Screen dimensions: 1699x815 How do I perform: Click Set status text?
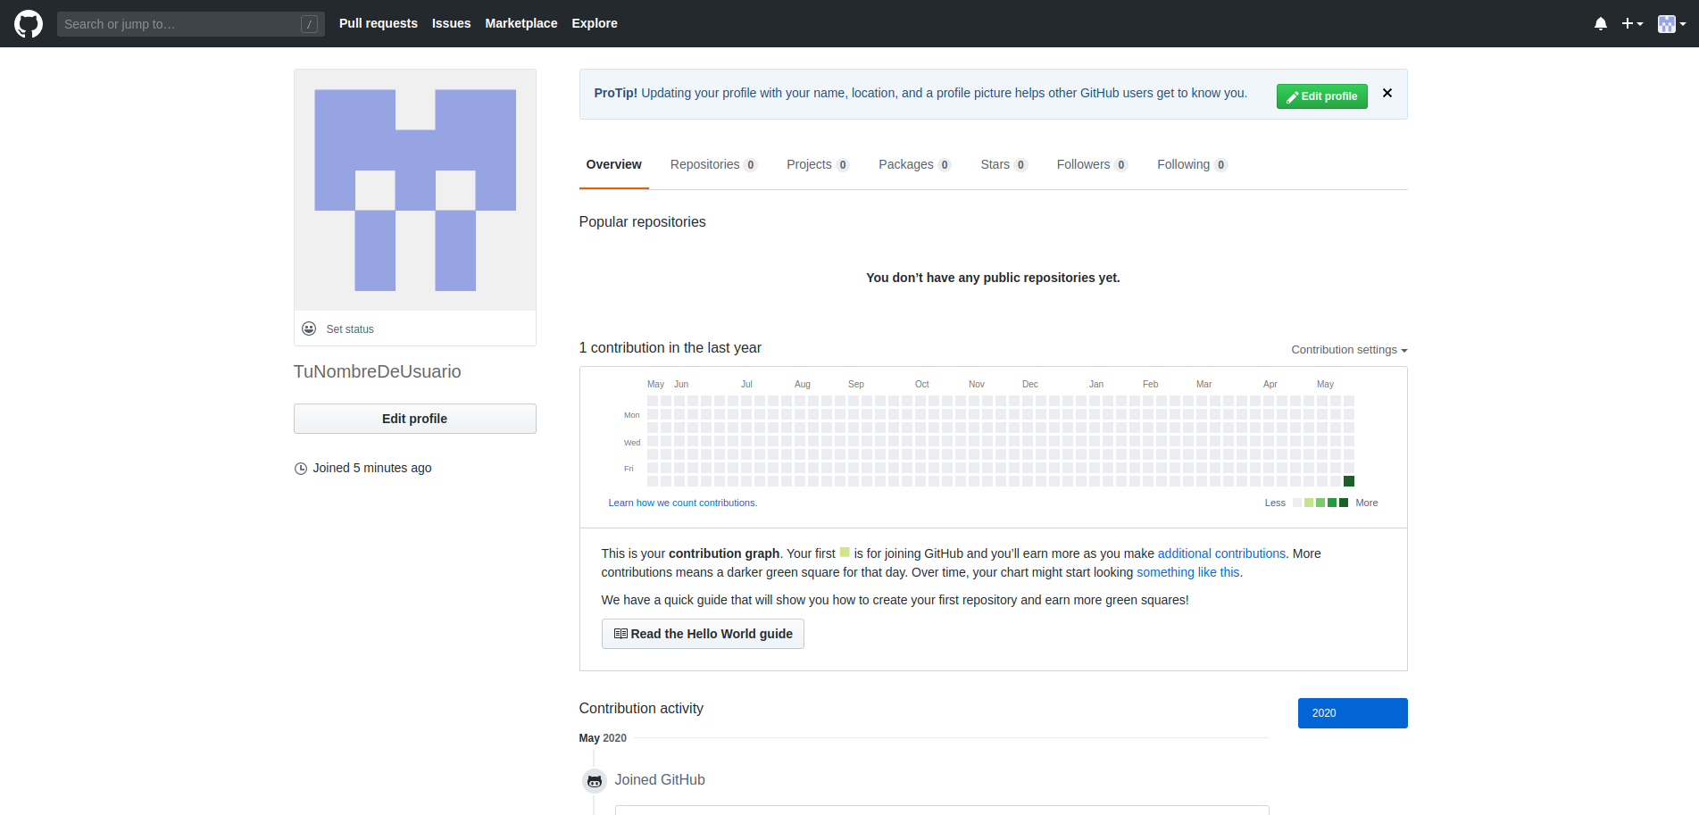coord(350,329)
